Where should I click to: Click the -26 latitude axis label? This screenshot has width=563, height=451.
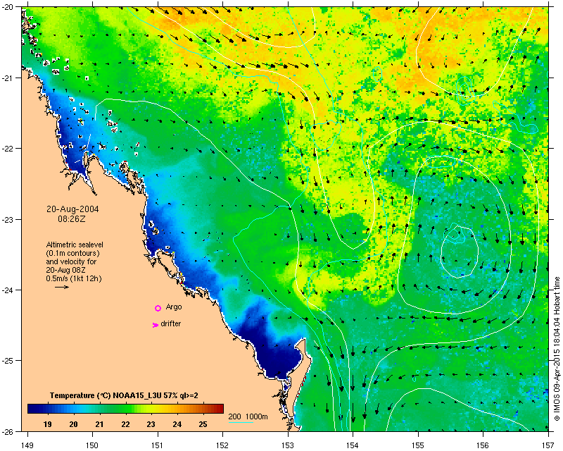7,431
